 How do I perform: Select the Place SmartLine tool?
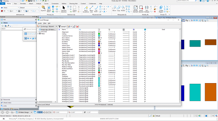pyautogui.click(x=86, y=9)
